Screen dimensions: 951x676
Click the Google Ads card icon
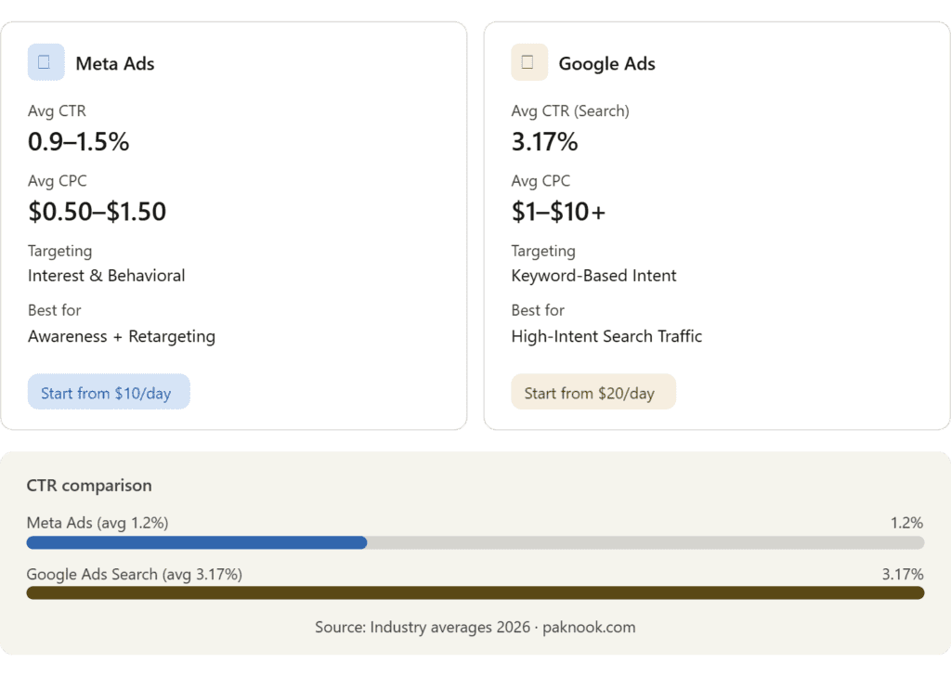[529, 62]
